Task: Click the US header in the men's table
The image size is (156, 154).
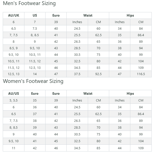Action: pos(35,15)
